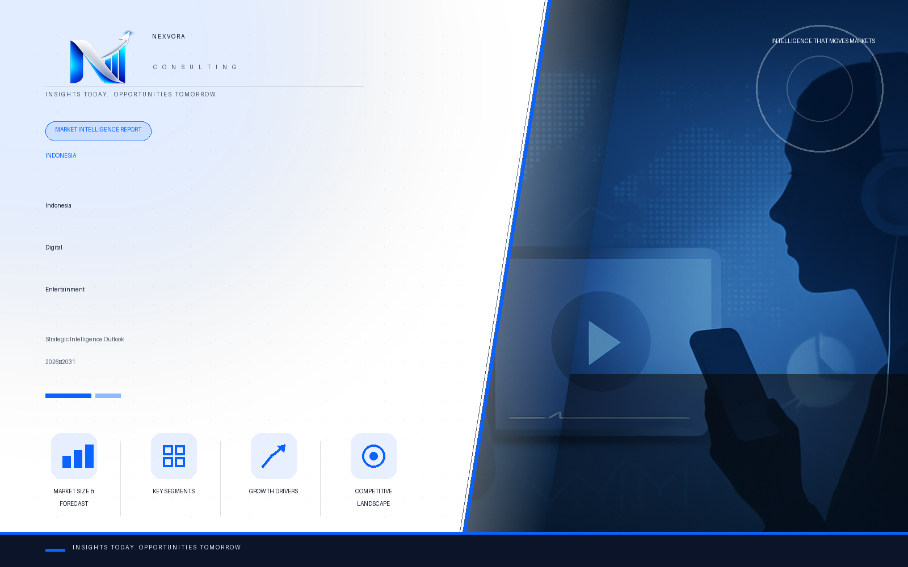This screenshot has height=567, width=908.
Task: Click the grid Key Segments icon
Action: [x=174, y=456]
